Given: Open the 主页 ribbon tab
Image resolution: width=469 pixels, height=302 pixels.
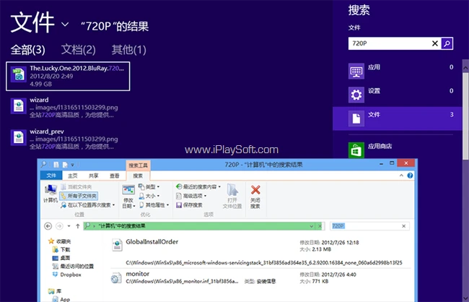Looking at the screenshot, I should 73,176.
